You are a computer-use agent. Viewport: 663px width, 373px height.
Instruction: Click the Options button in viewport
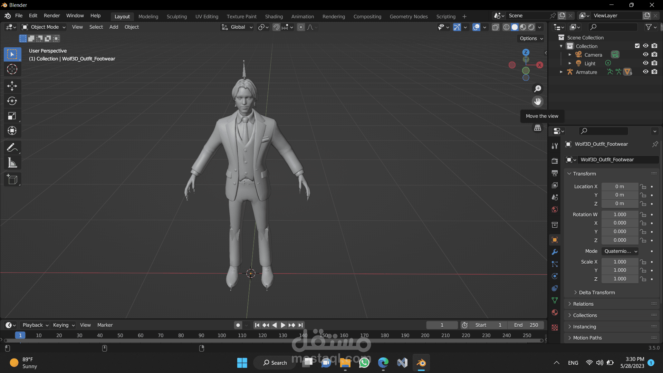(531, 38)
